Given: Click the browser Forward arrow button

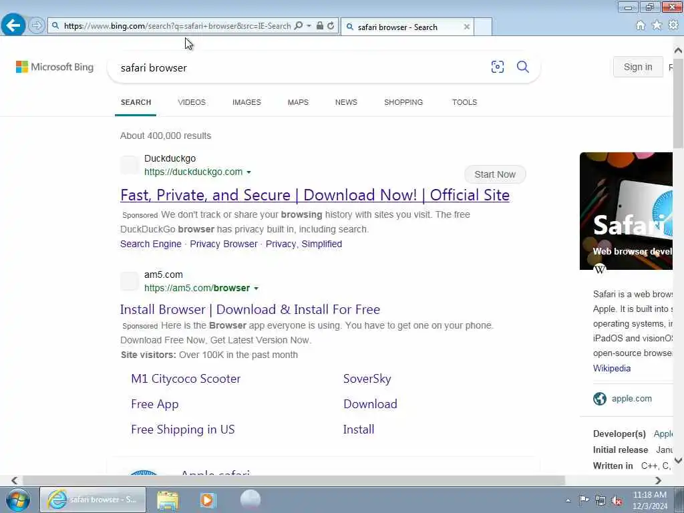Looking at the screenshot, I should [37, 25].
